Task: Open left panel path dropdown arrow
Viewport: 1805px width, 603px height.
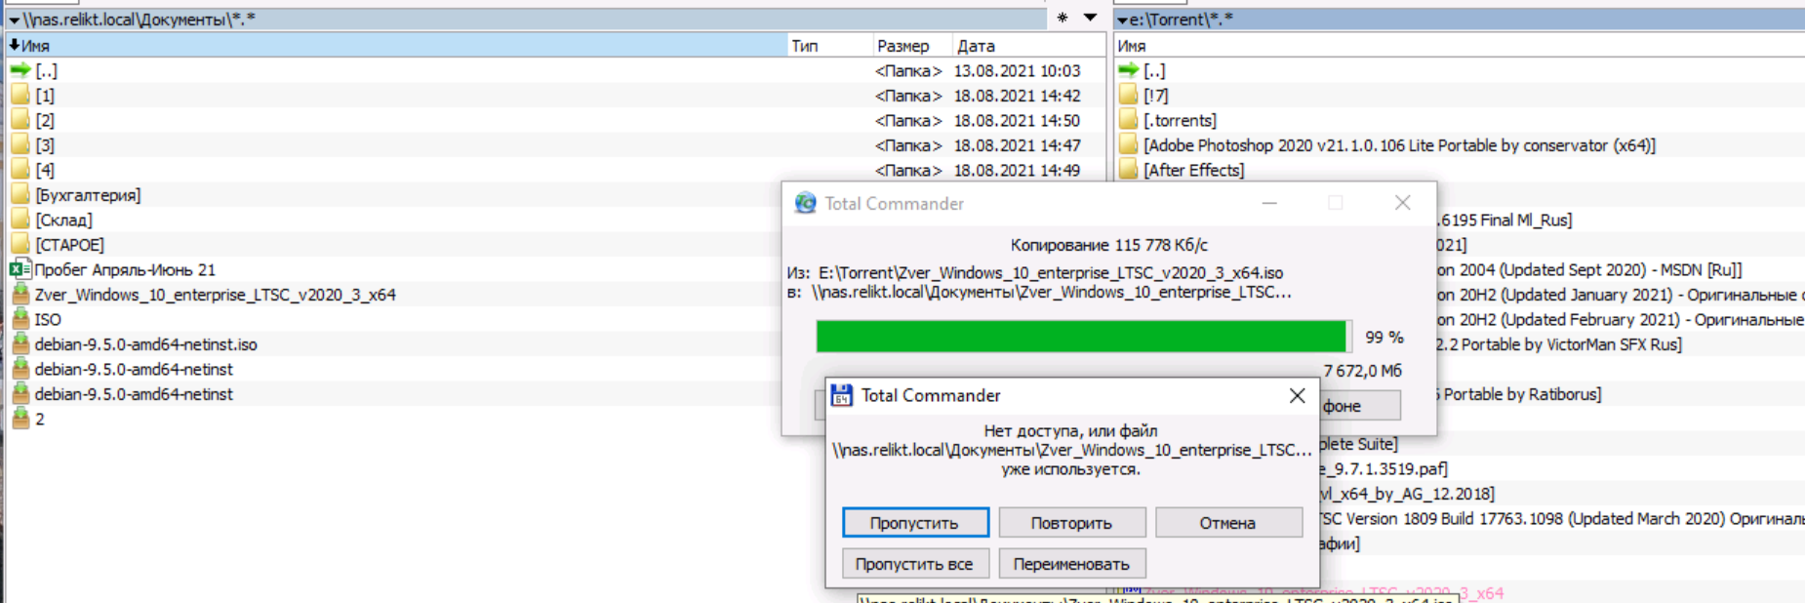Action: [14, 20]
